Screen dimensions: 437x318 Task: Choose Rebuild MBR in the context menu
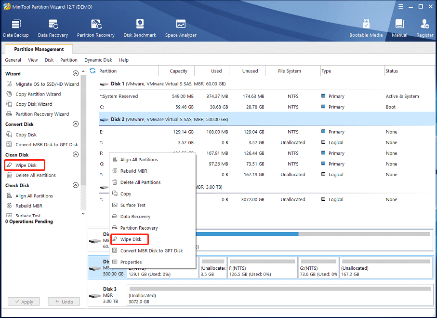(152, 171)
